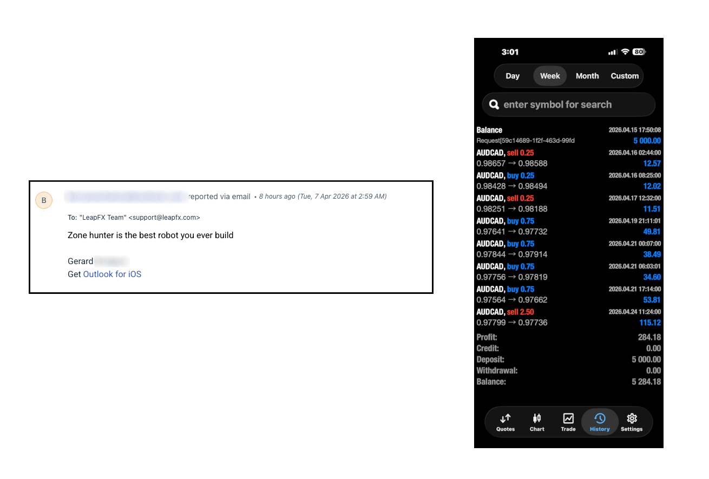Click the 3:01 clock in status bar
The width and height of the screenshot is (709, 479).
[x=510, y=52]
